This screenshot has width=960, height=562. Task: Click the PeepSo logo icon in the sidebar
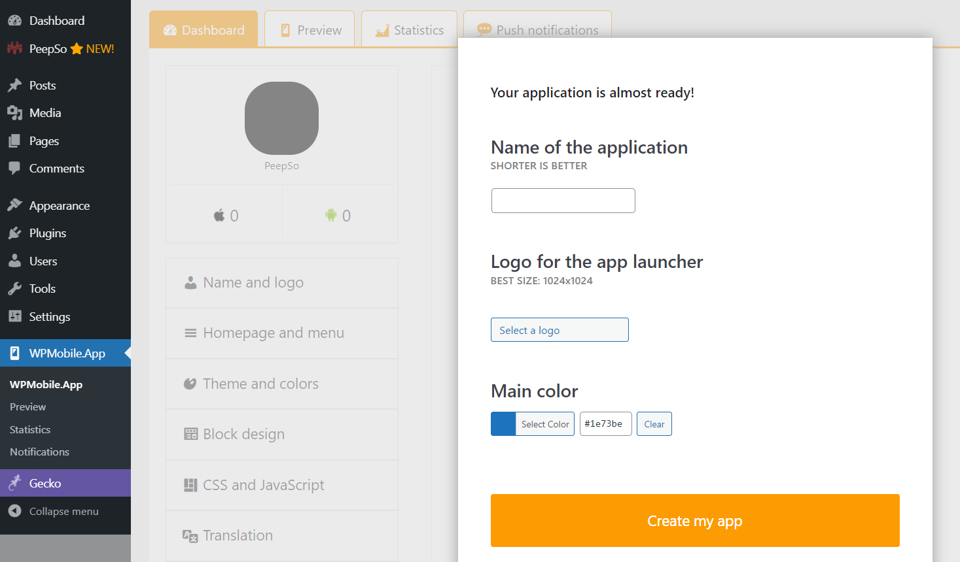tap(14, 48)
